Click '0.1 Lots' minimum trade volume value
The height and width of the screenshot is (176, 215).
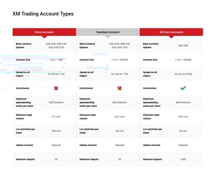[x=56, y=116]
